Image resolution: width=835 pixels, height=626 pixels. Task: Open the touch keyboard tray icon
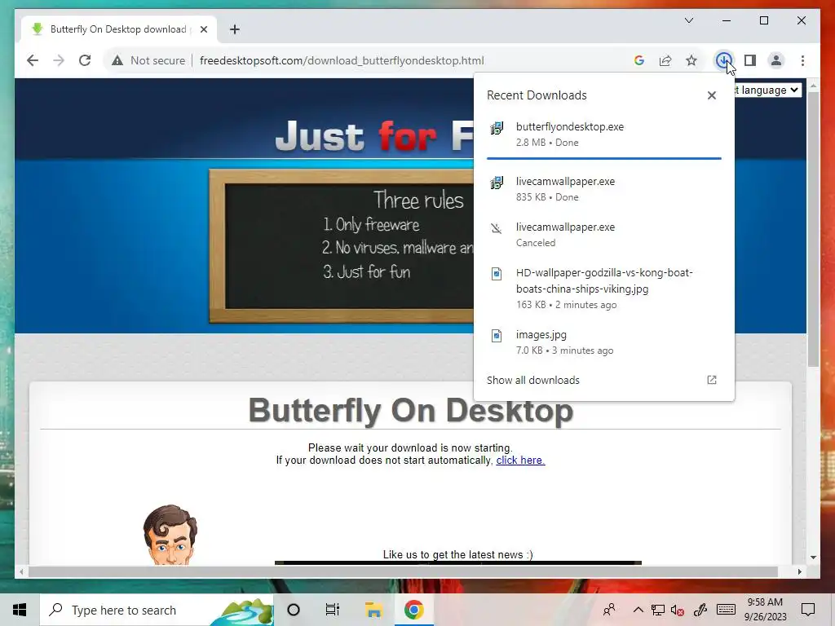(x=726, y=610)
